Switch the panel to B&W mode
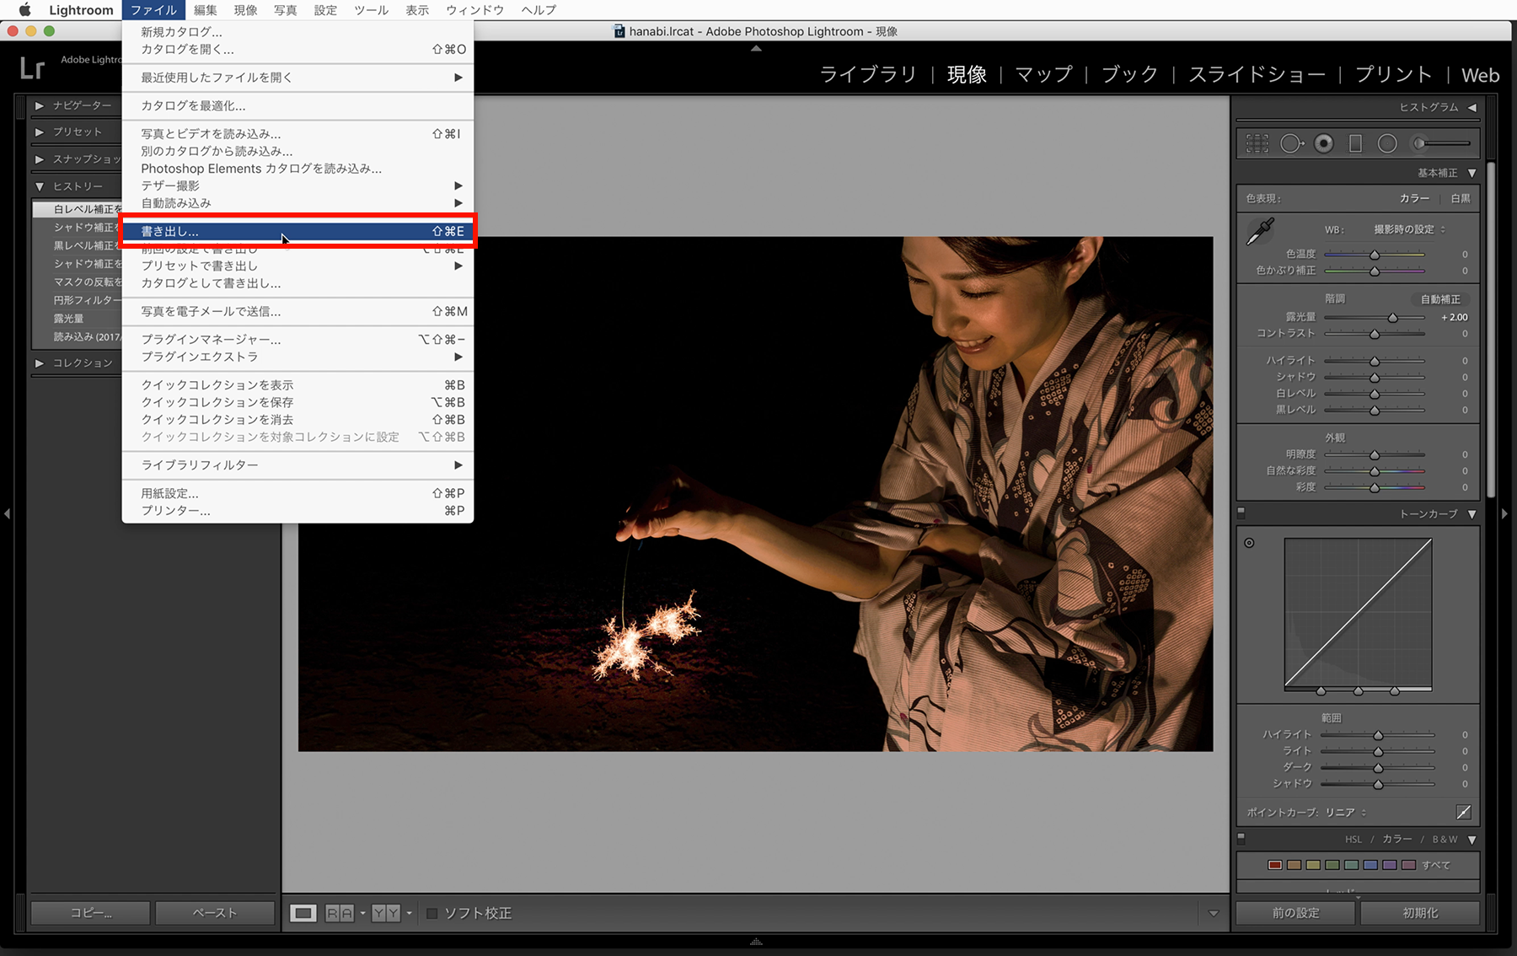 (x=1445, y=840)
